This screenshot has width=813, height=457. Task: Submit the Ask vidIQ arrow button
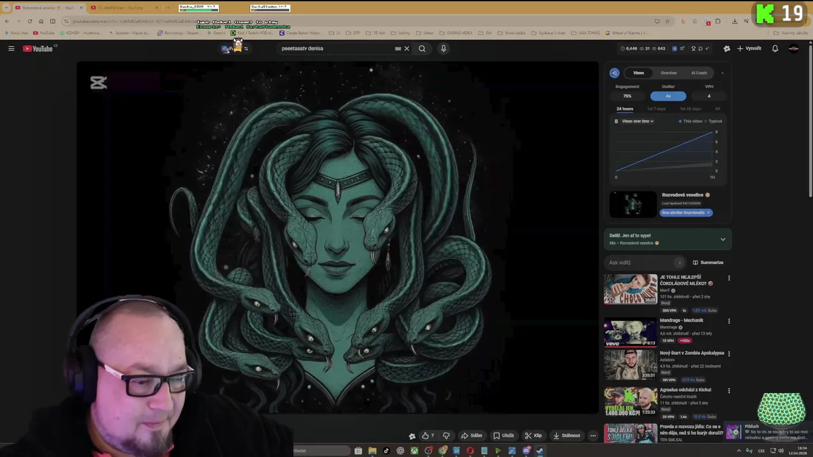680,262
